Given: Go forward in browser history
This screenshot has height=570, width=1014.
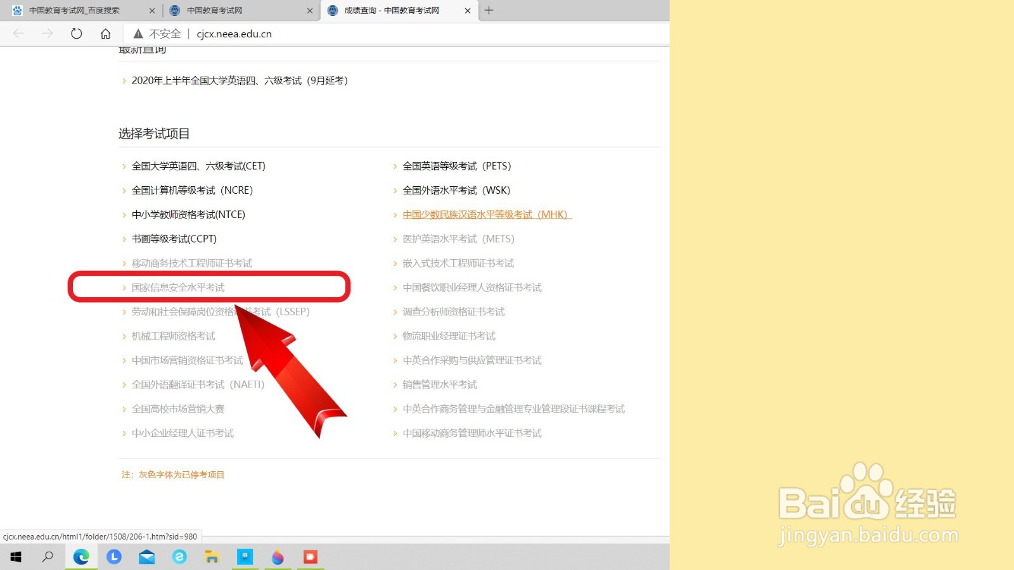Looking at the screenshot, I should [x=48, y=34].
